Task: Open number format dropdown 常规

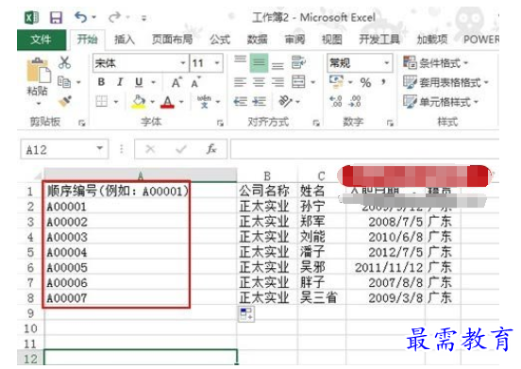Action: tap(386, 63)
